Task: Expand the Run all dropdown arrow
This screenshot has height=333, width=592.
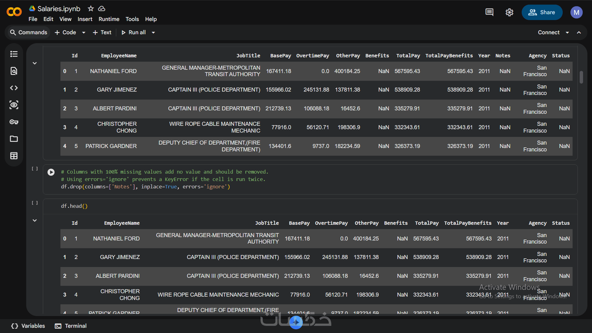Action: [153, 33]
